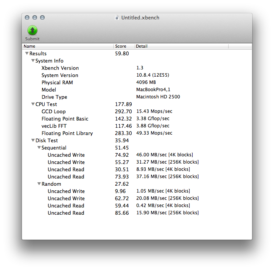274x270 pixels.
Task: Collapse the Results disclosure triangle
Action: (27, 53)
